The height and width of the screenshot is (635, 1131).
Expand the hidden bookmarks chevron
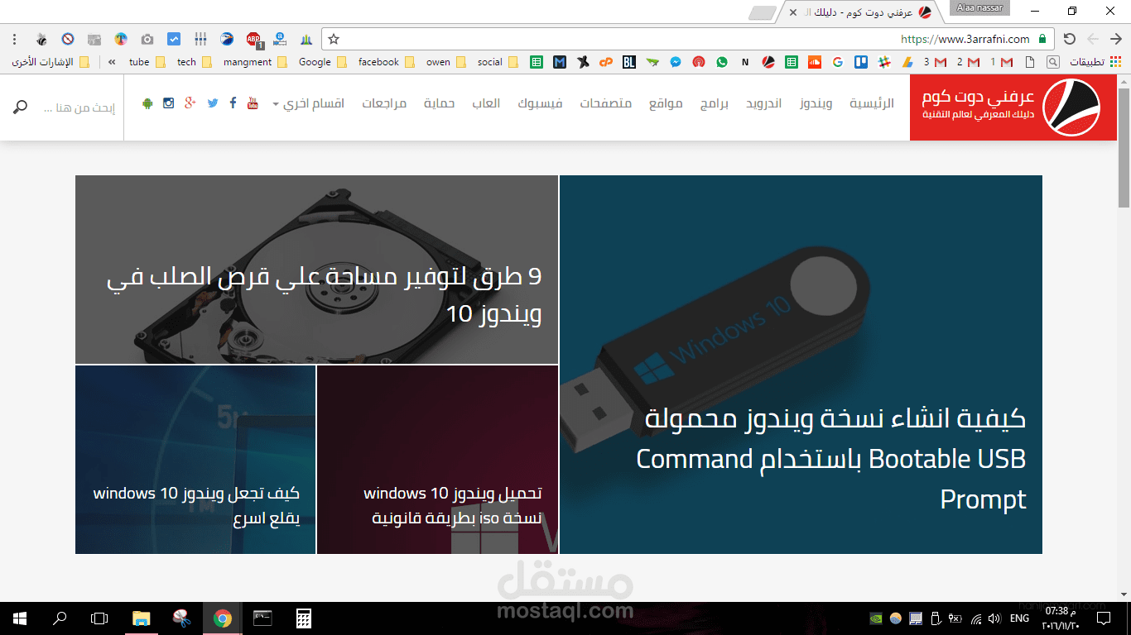[x=112, y=62]
